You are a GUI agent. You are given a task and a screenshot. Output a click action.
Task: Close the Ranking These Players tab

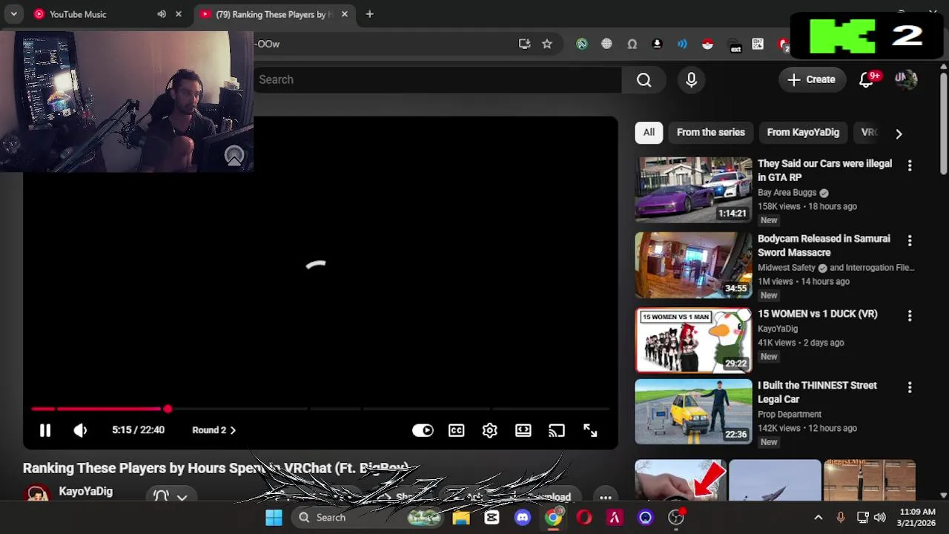(x=344, y=14)
